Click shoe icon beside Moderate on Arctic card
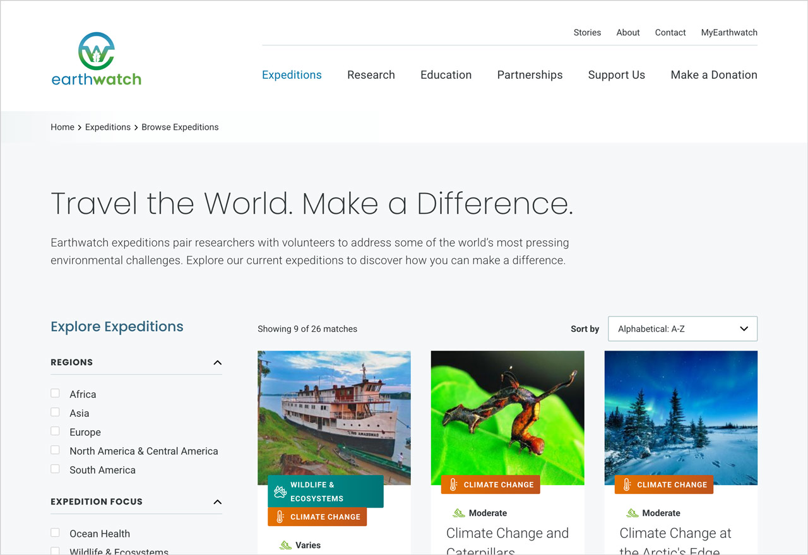 (x=632, y=513)
